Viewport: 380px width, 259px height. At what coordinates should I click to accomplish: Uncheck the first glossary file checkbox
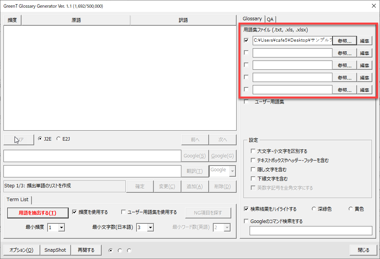(x=246, y=40)
